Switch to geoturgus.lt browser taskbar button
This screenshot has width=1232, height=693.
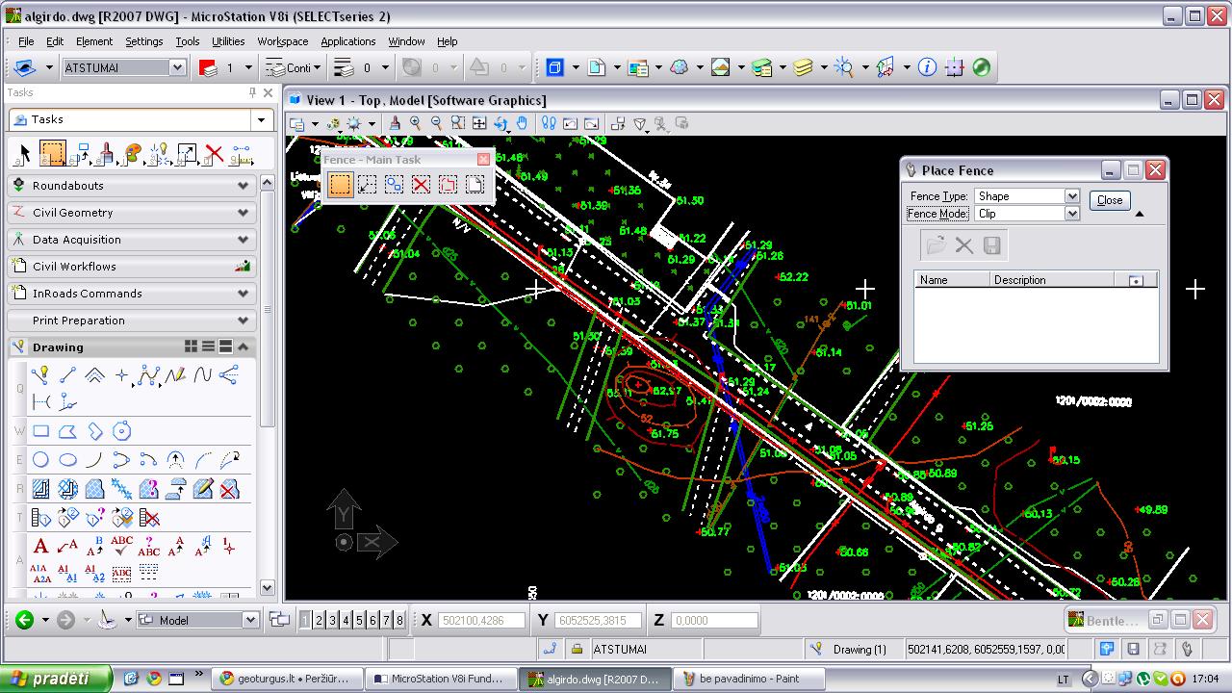[x=289, y=679]
